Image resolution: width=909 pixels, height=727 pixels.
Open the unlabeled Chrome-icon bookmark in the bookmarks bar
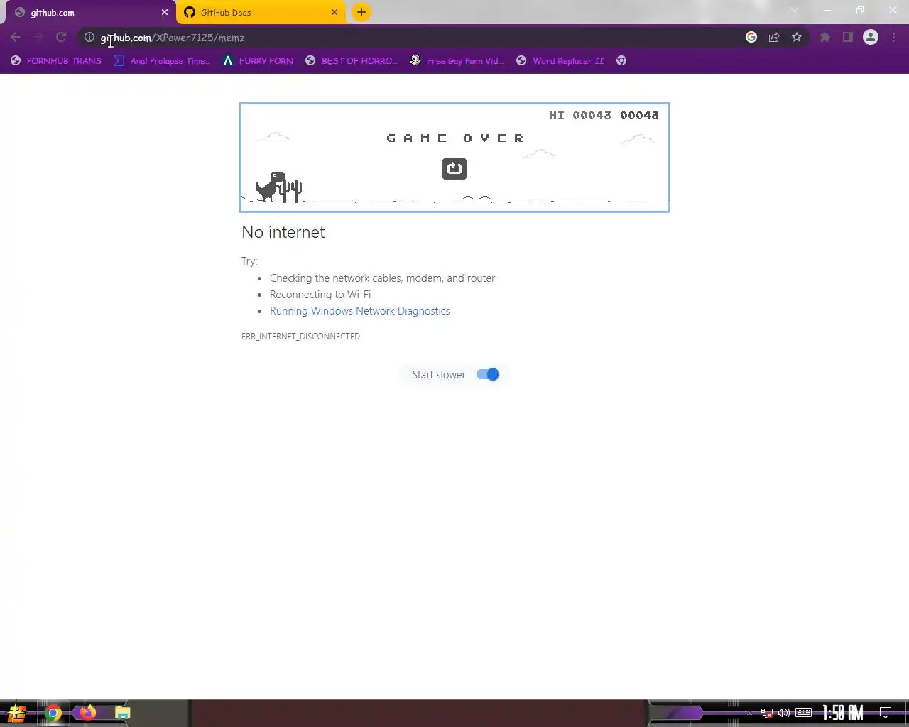pos(621,61)
